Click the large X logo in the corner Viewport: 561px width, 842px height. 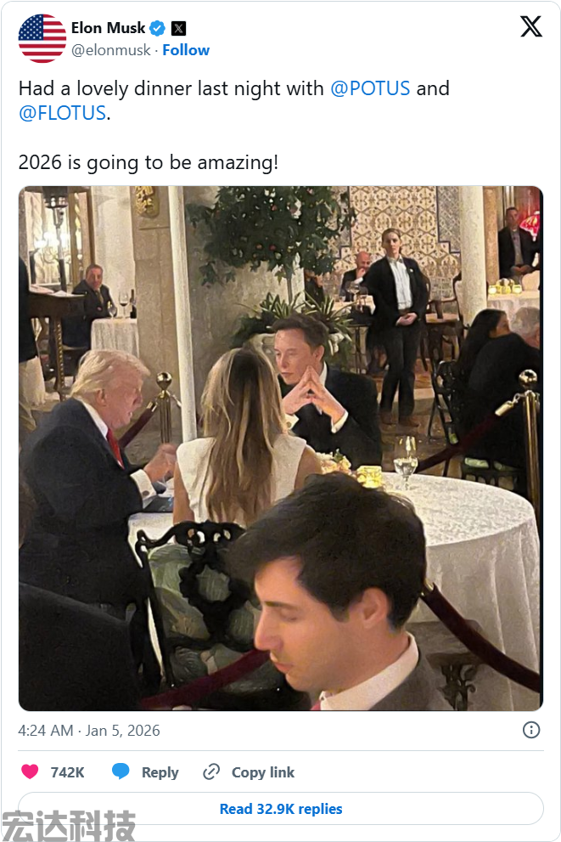[x=531, y=27]
